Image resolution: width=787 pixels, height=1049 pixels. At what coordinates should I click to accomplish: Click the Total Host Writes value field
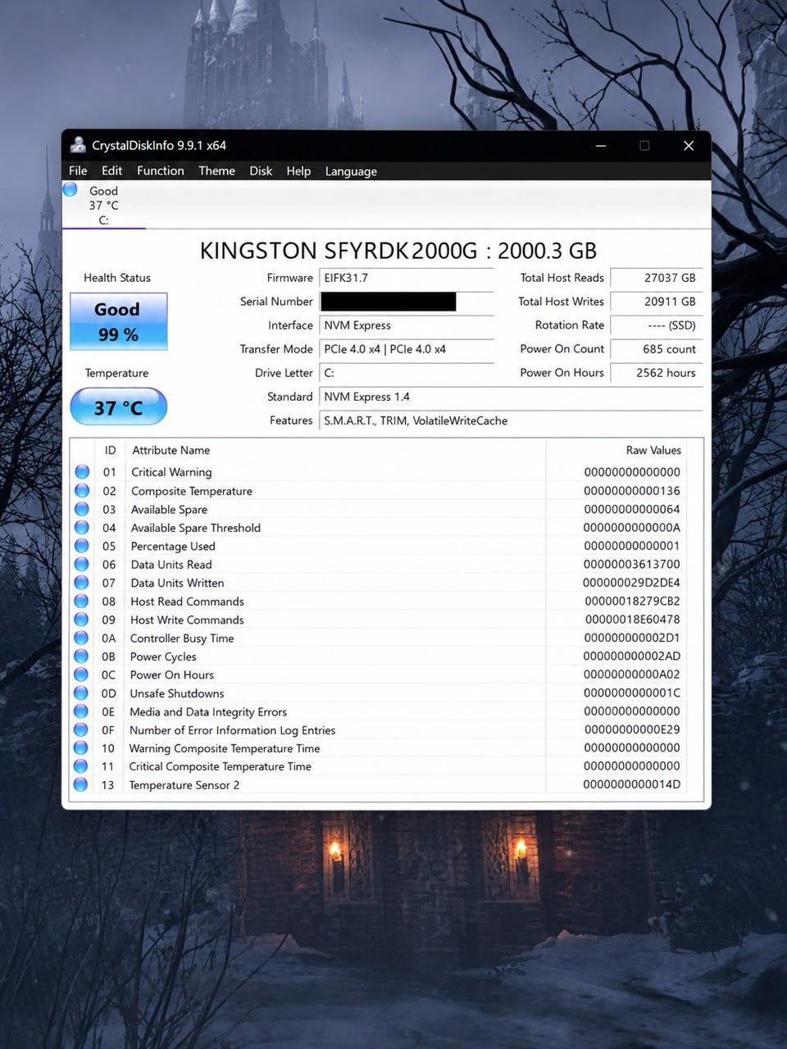[x=656, y=302]
